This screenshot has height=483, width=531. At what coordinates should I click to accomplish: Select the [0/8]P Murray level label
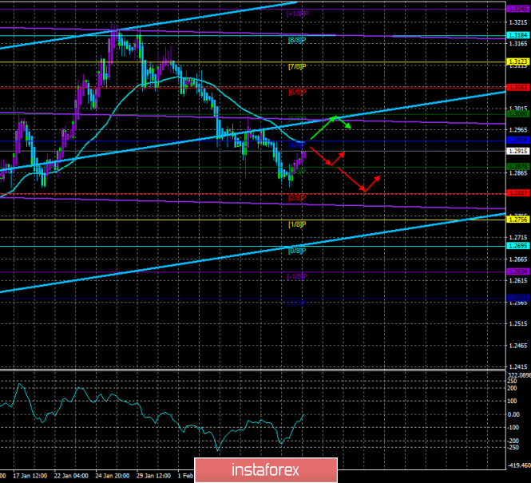pos(297,251)
